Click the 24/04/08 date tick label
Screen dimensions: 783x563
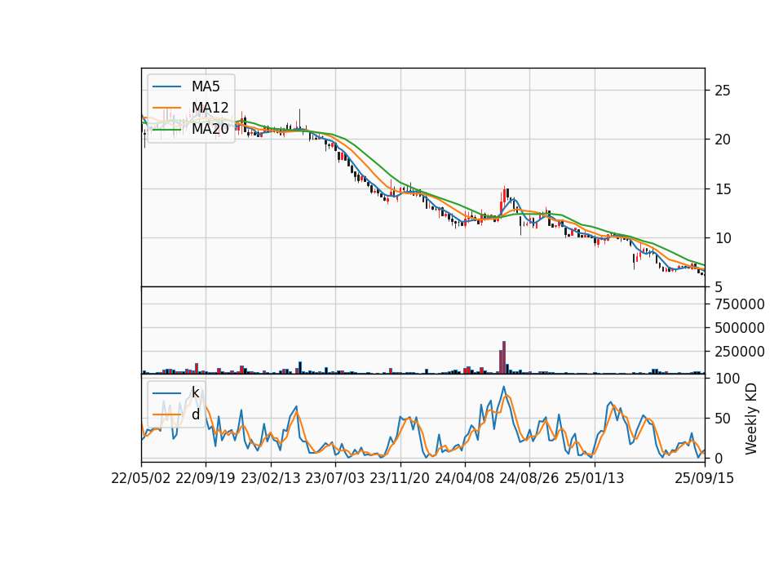click(464, 478)
